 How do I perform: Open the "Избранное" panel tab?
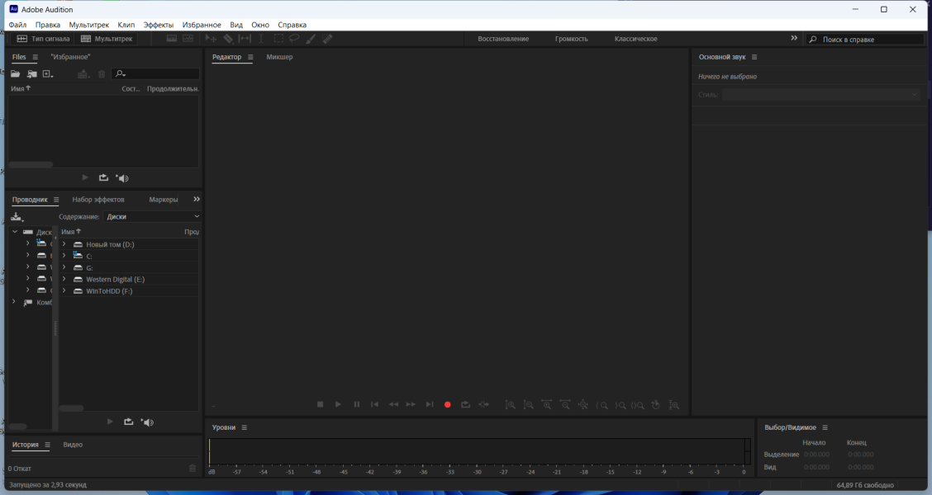coord(70,57)
